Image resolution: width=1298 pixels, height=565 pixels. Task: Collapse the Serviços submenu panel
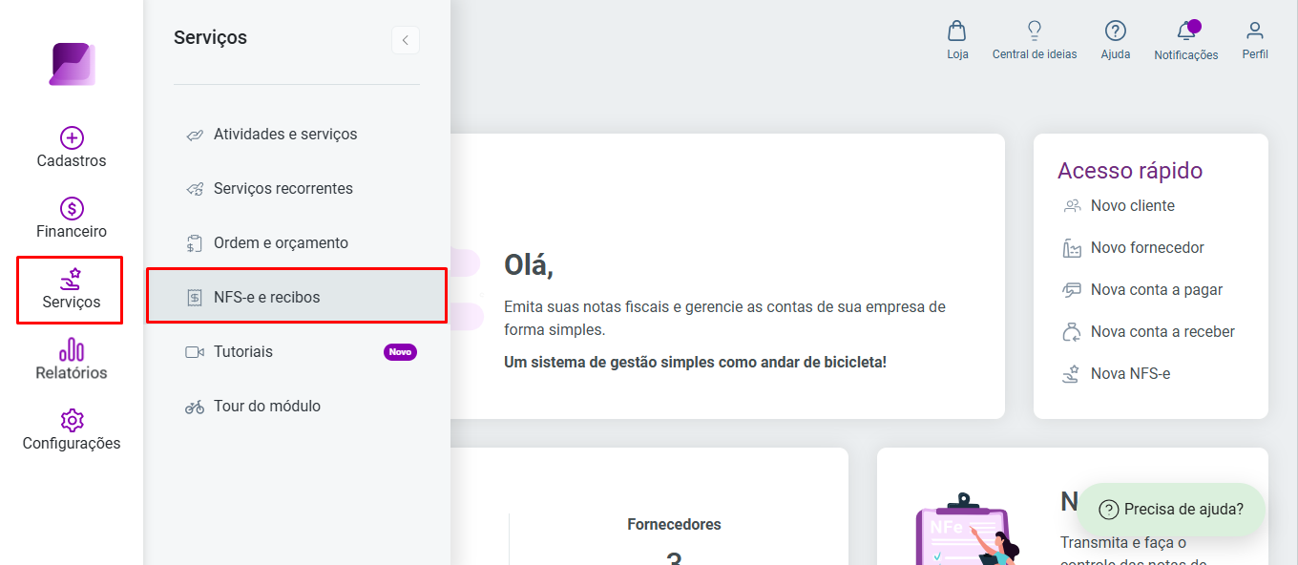click(406, 40)
